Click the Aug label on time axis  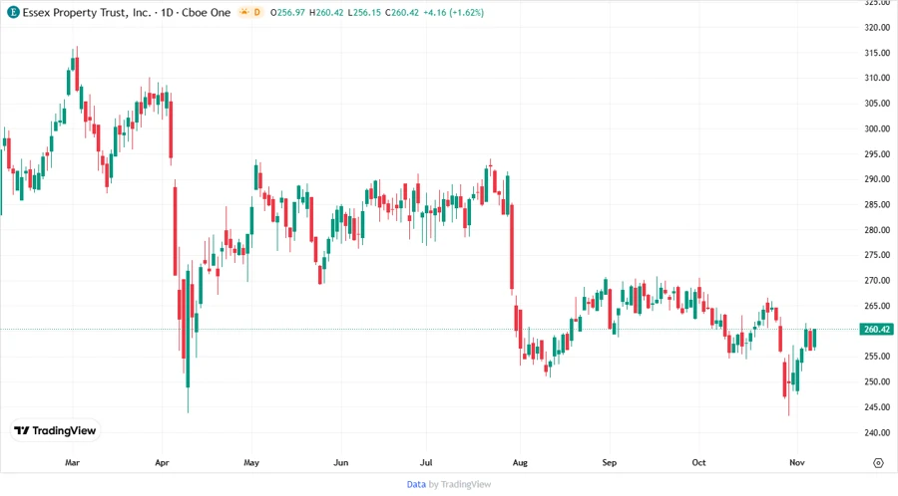coord(520,462)
